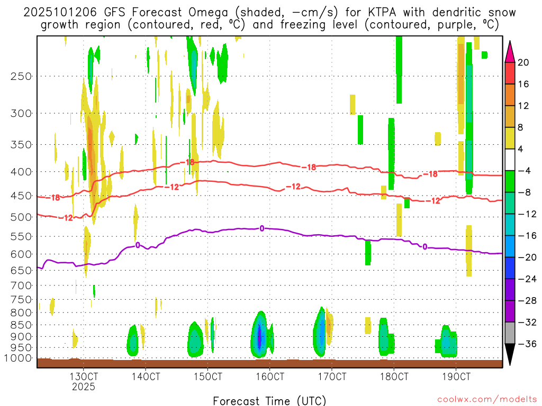Select the green -4 to -8 colorbar segment
The image size is (542, 406).
[x=510, y=181]
